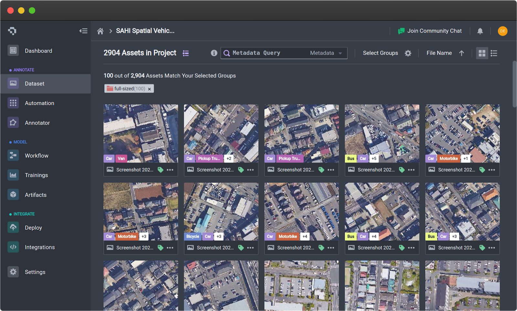Collapse the left sidebar menu
Screen dimensions: 517x311
click(83, 31)
